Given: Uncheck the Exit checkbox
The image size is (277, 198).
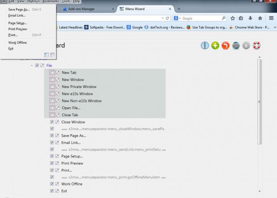Looking at the screenshot, I should point(52,191).
